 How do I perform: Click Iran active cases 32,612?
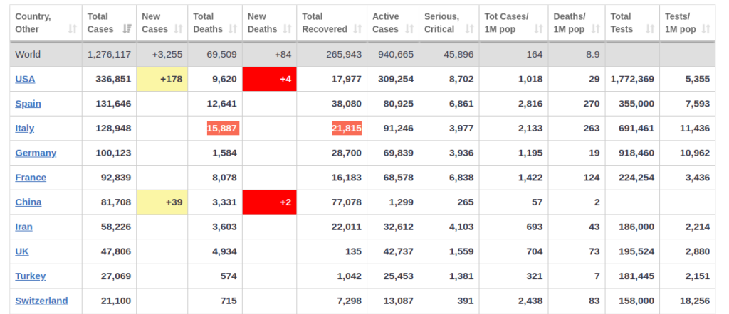[399, 227]
